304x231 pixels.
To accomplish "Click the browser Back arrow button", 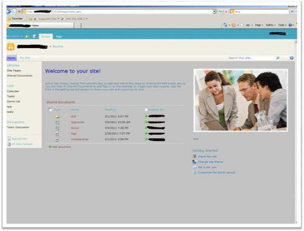I will point(9,12).
